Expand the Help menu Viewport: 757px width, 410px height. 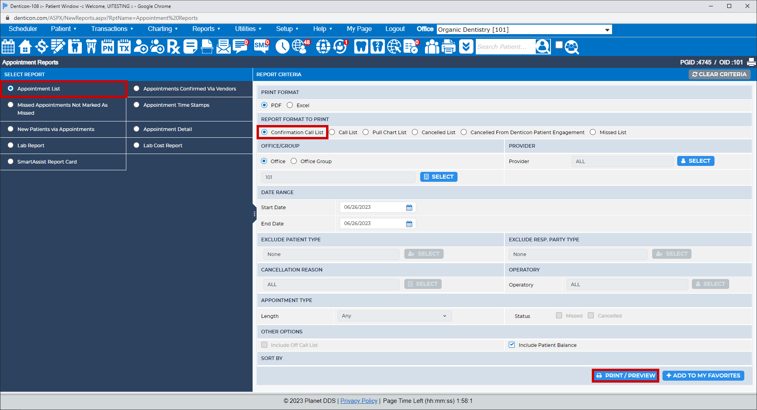(322, 29)
